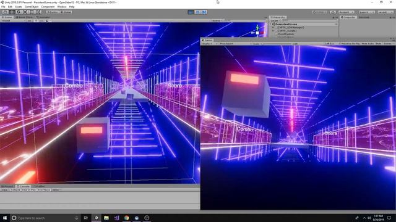The height and width of the screenshot is (222, 396).
Task: Open the File menu
Action: click(3, 7)
